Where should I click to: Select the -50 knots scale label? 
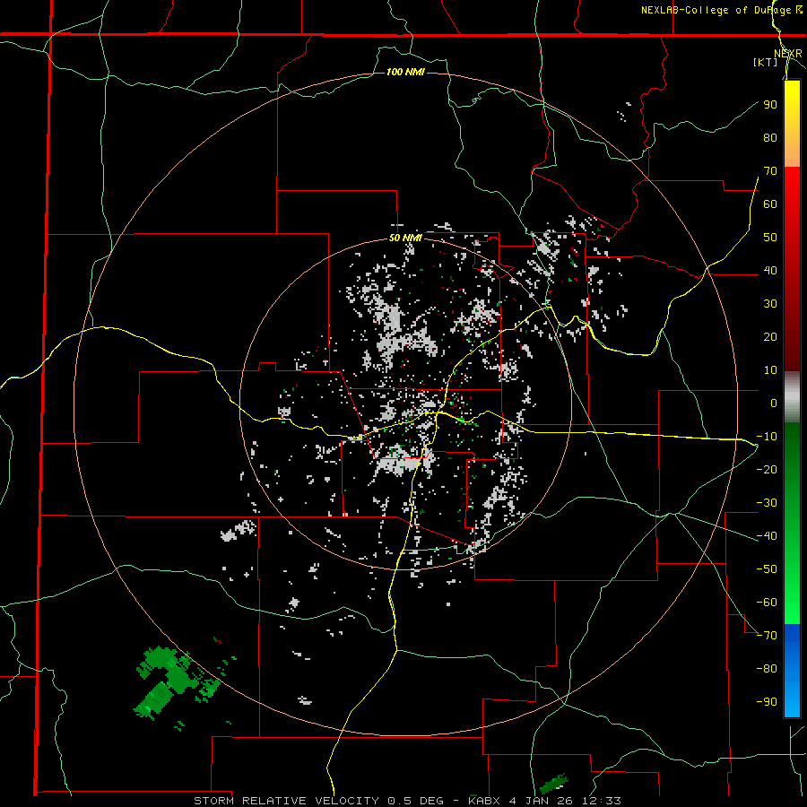coord(767,569)
